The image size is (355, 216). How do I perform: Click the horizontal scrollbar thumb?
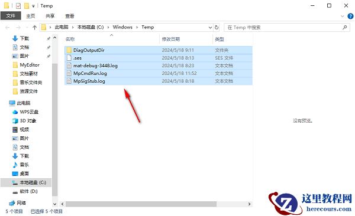tap(141, 204)
